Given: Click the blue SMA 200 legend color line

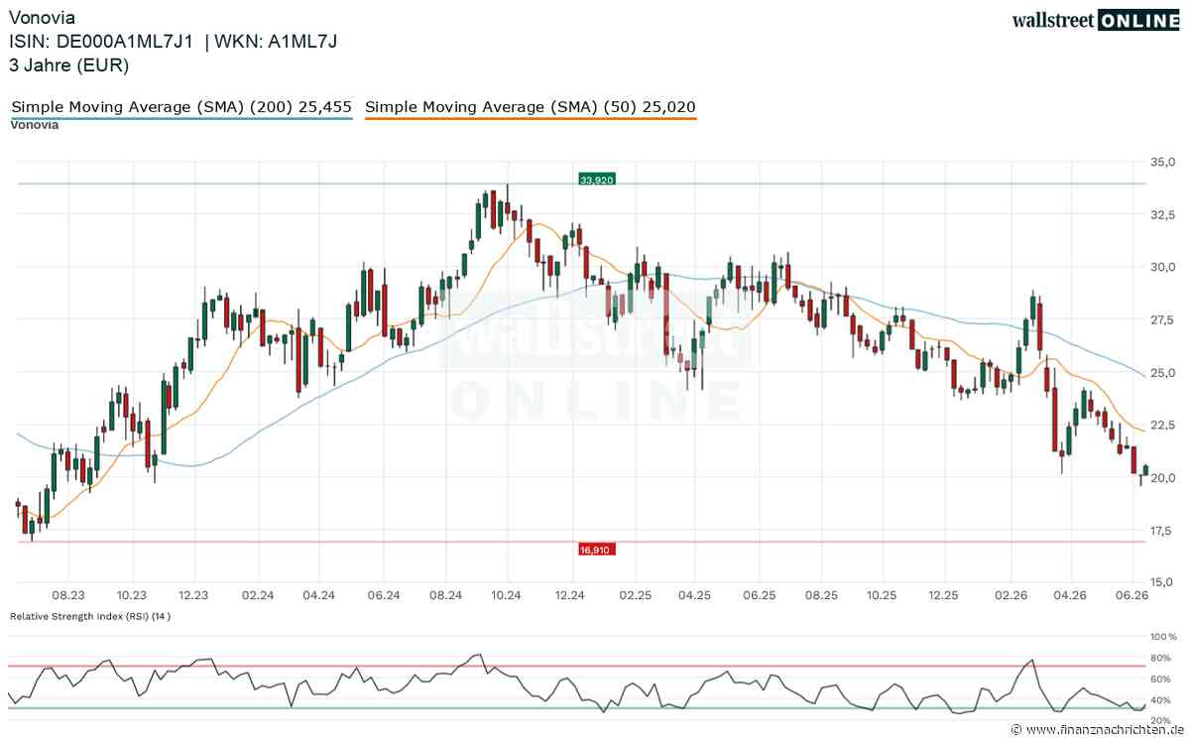Looking at the screenshot, I should tap(181, 119).
